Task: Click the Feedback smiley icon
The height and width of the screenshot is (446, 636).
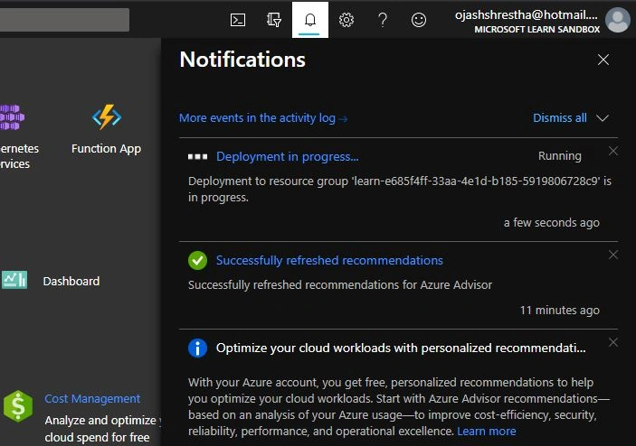Action: coord(419,20)
